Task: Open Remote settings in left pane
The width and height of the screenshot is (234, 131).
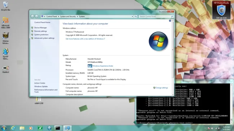Action: point(41,31)
